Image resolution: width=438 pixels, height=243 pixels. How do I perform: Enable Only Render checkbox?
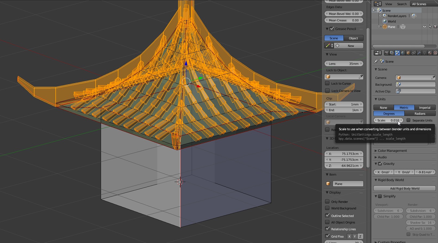point(327,202)
